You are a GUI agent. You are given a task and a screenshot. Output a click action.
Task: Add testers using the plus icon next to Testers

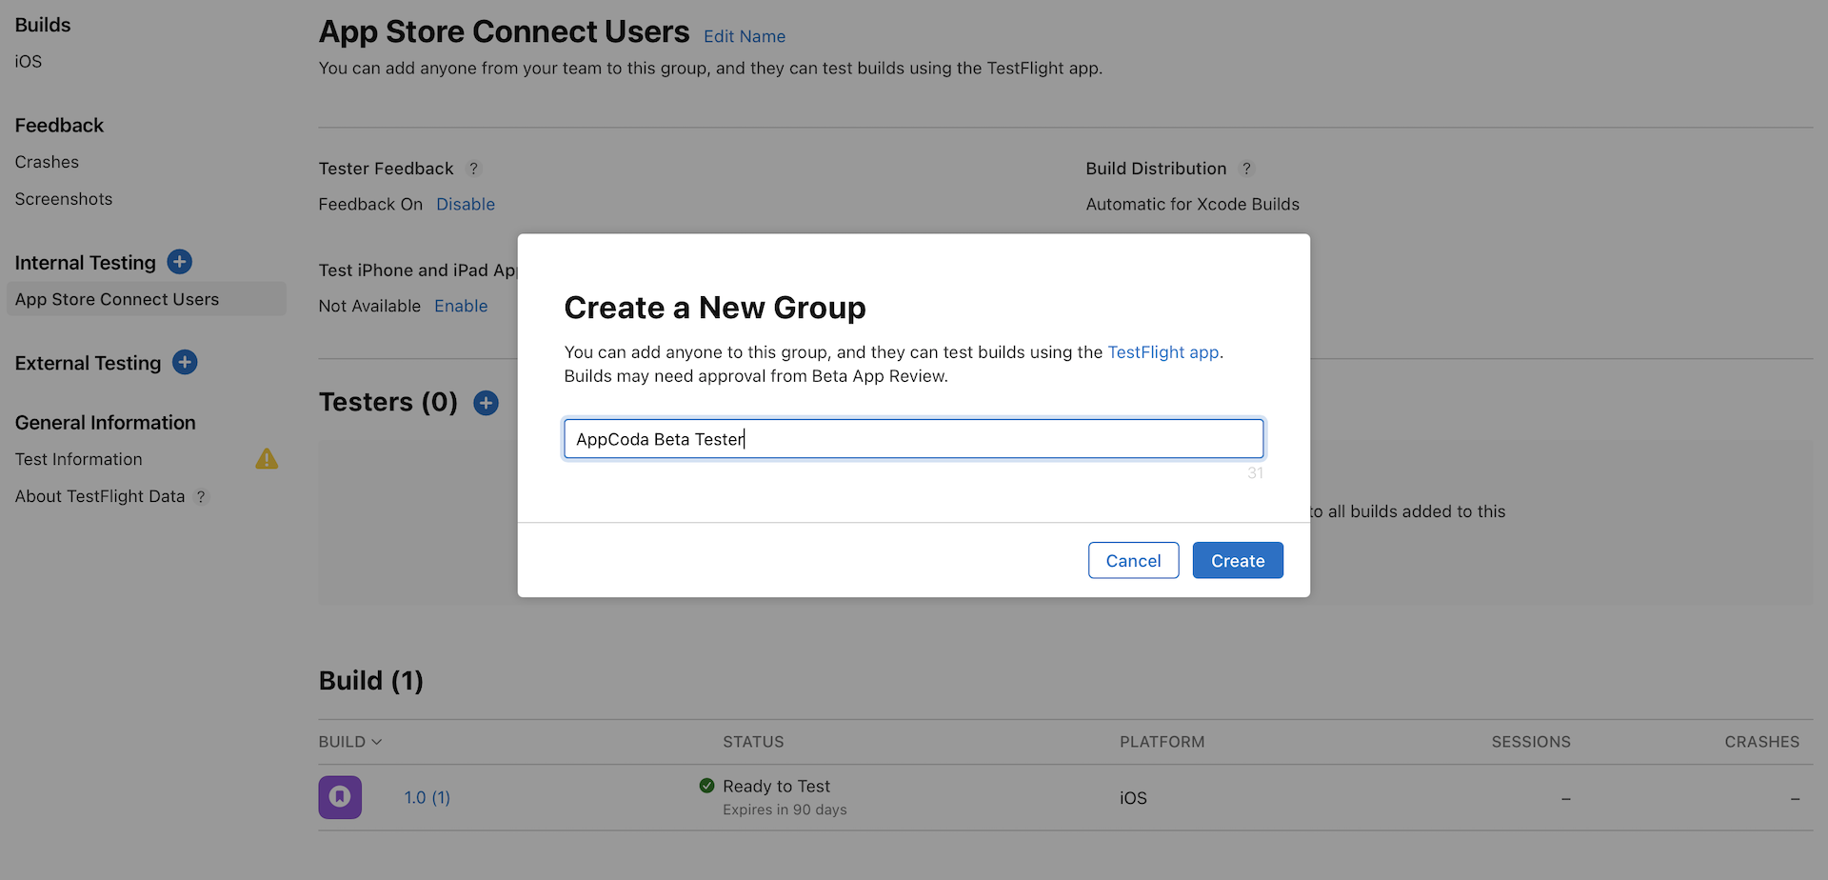pyautogui.click(x=486, y=403)
